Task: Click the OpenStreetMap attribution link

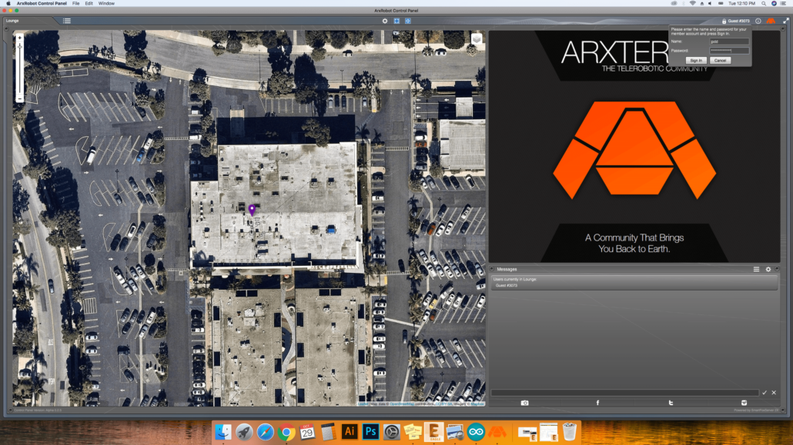Action: (402, 404)
